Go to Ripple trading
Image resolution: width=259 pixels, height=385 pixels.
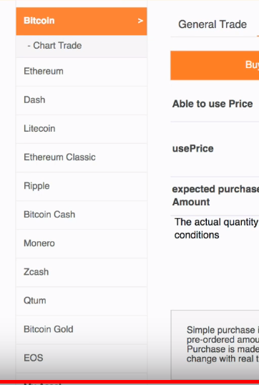82,186
